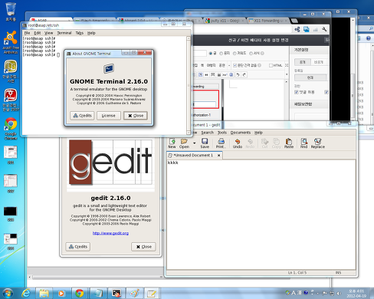Toggle the comment-allow checkbox in the sidebar

point(297,92)
